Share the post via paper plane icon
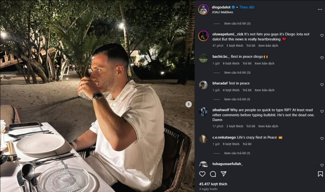This screenshot has height=192, width=325. pyautogui.click(x=223, y=174)
